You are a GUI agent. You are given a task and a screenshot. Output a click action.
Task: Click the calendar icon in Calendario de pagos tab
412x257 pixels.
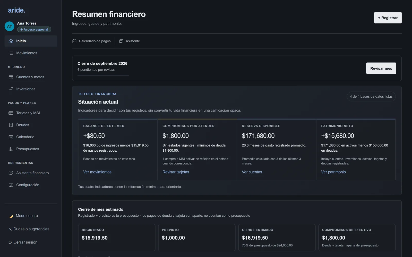(x=74, y=41)
